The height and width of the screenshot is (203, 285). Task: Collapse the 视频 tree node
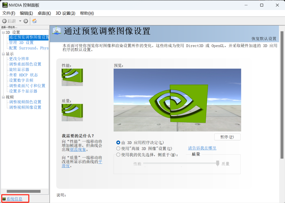pos(3,97)
